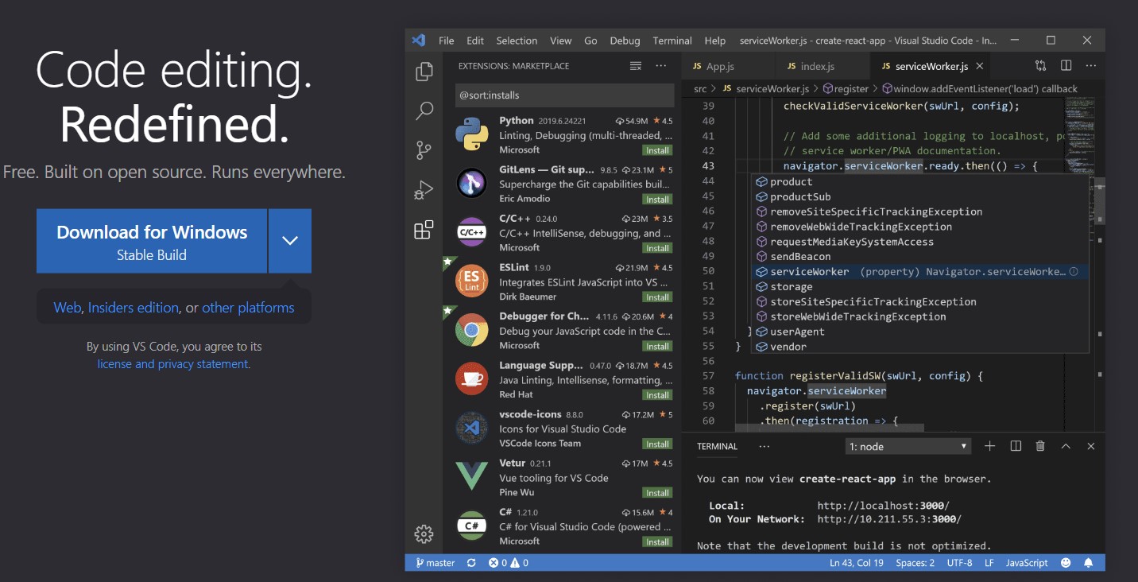The height and width of the screenshot is (582, 1138).
Task: Click the info icon on serviceWorker suggestion
Action: [1074, 272]
